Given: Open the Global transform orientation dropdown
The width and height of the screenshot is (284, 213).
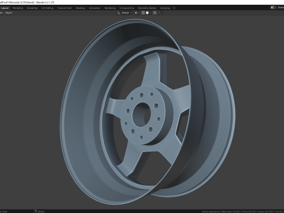Looking at the screenshot, I should coord(125,13).
